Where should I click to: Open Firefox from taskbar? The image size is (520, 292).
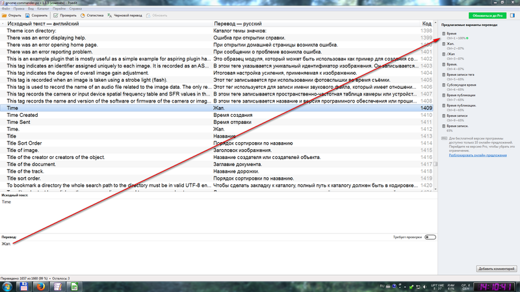pos(41,287)
